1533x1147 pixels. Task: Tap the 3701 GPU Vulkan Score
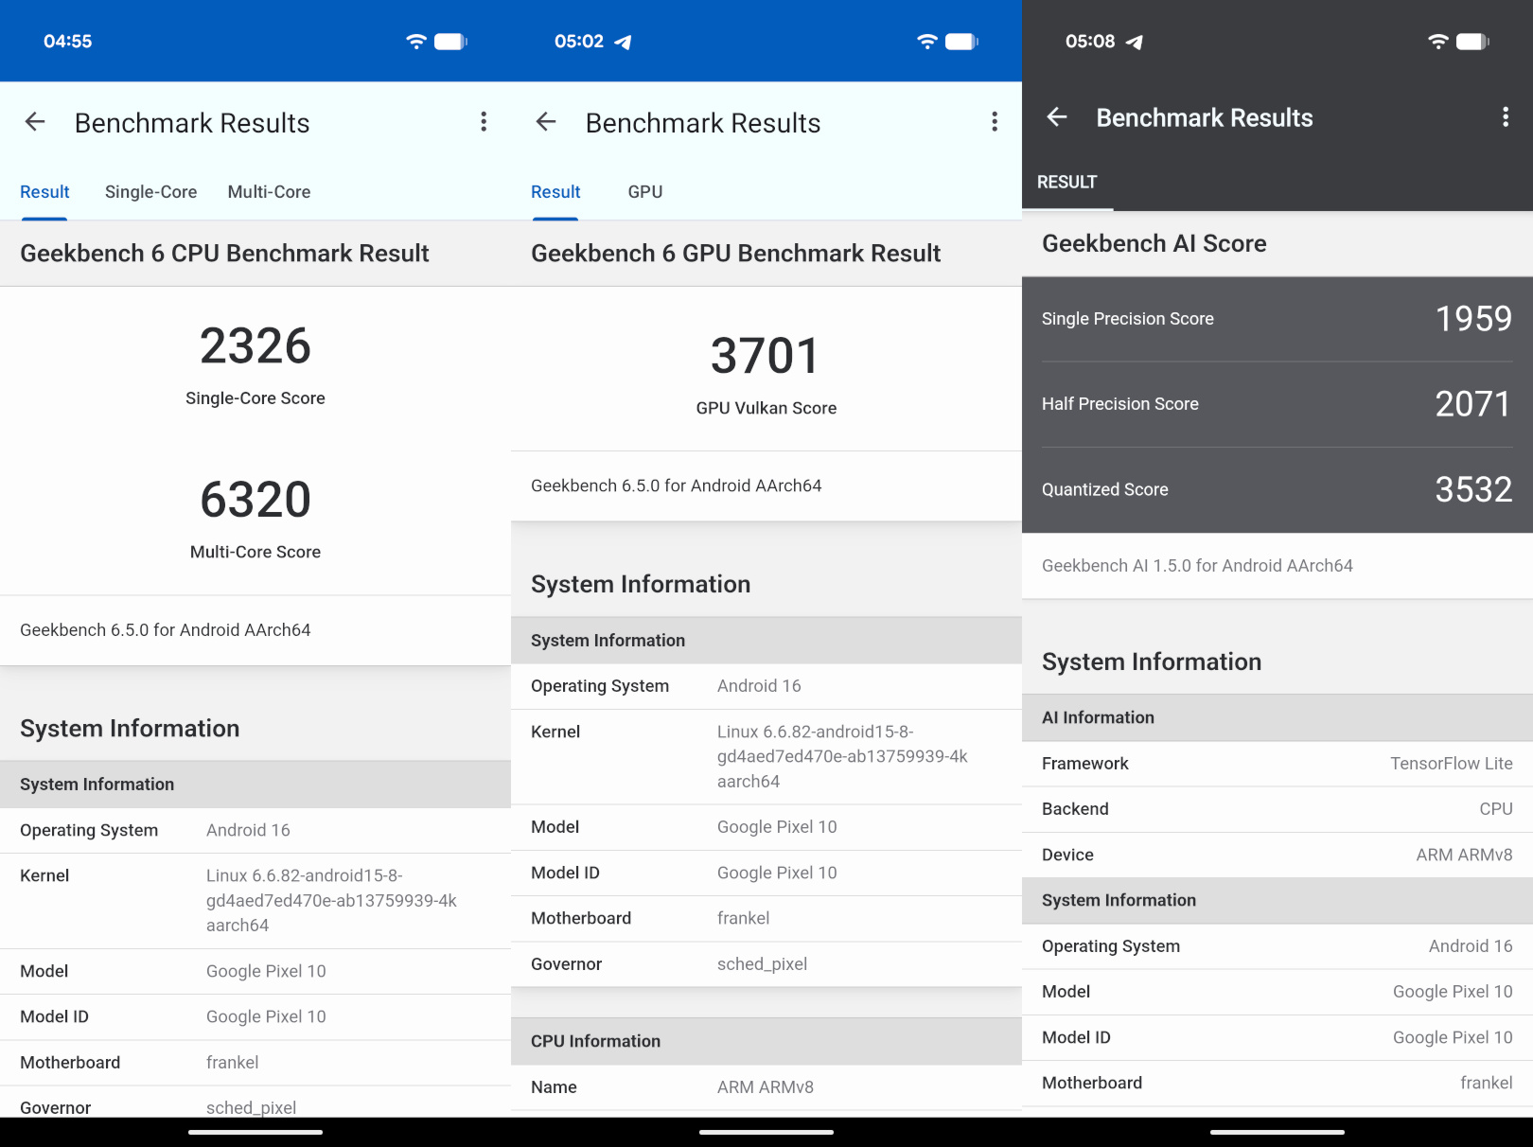coord(766,357)
